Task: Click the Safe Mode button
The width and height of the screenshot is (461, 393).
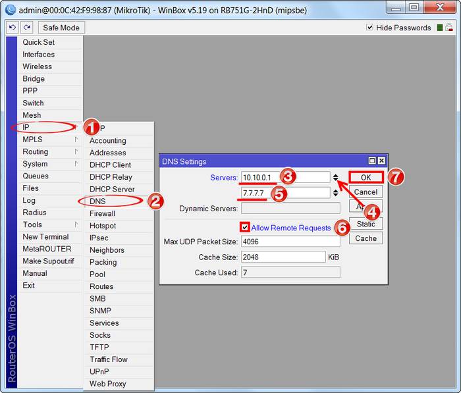Action: [x=61, y=28]
